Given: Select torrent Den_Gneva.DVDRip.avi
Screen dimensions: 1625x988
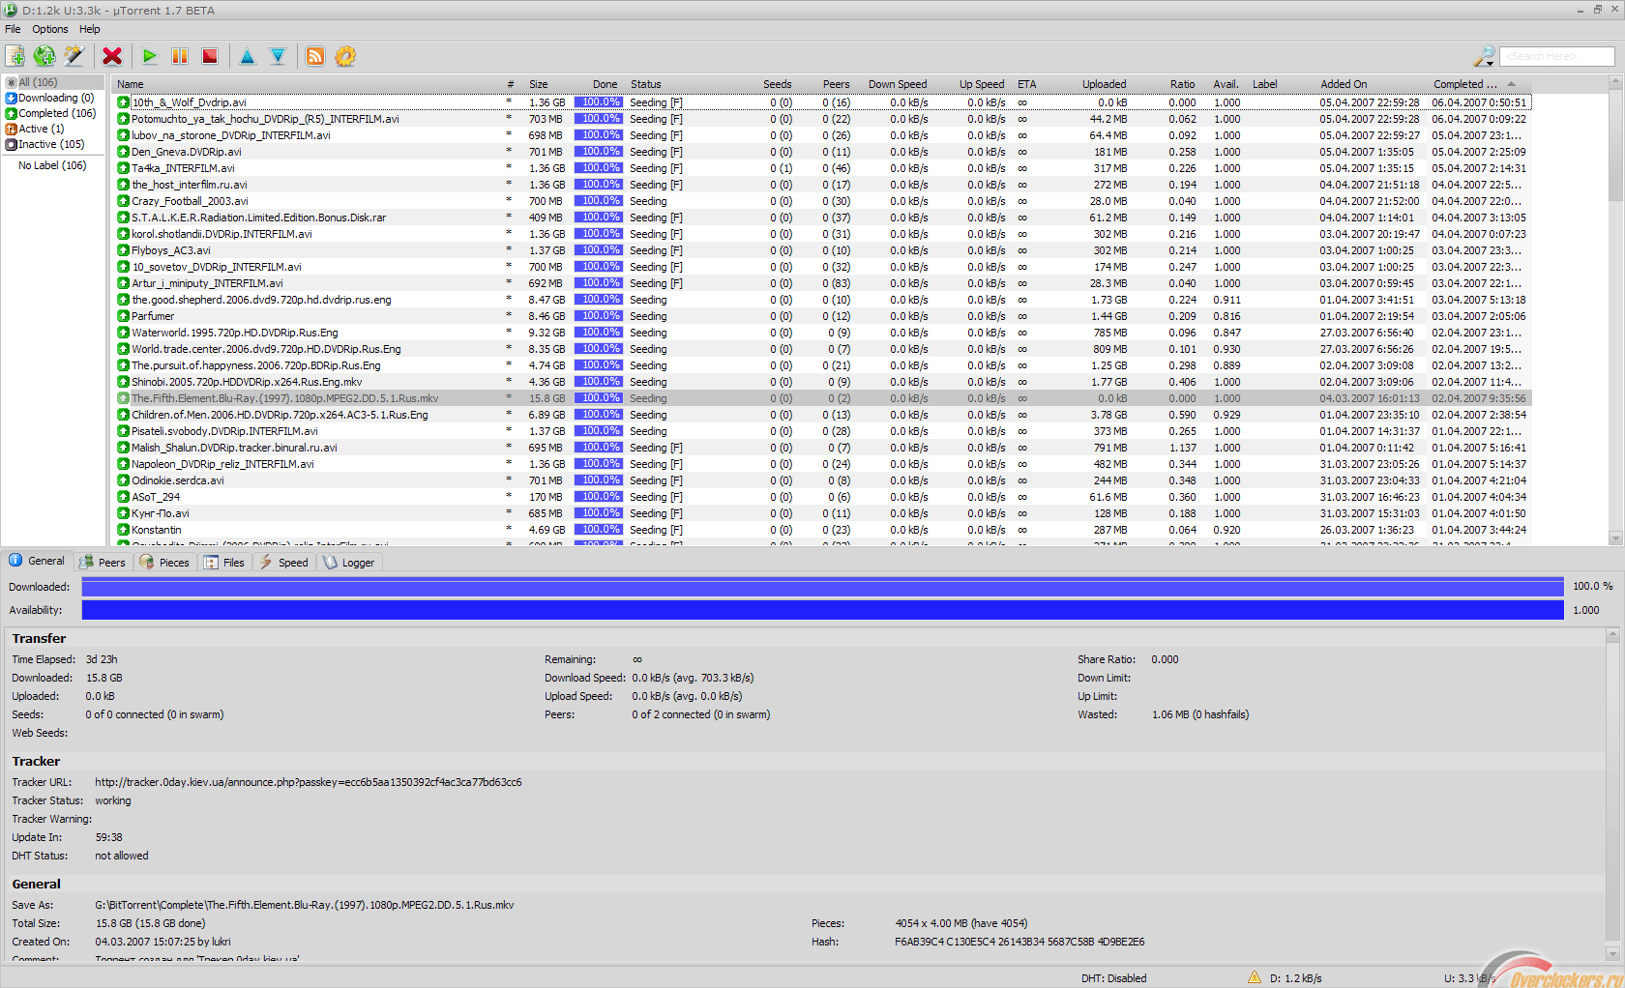Looking at the screenshot, I should click(x=821, y=152).
